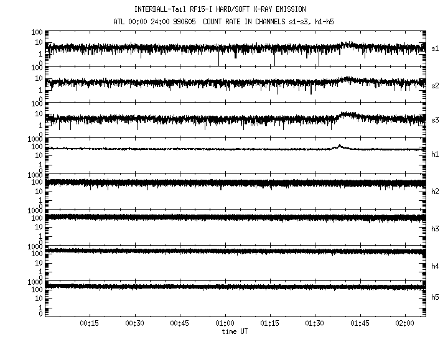This screenshot has height=342, width=448.
Task: Click the s3 channel bump near 01:40
Action: (348, 115)
